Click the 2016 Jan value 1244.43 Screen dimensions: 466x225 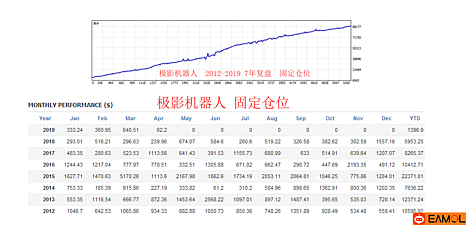pos(74,165)
